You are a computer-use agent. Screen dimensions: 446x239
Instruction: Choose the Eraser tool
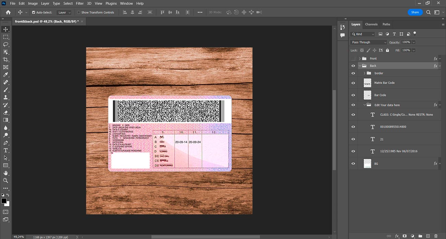click(x=5, y=112)
